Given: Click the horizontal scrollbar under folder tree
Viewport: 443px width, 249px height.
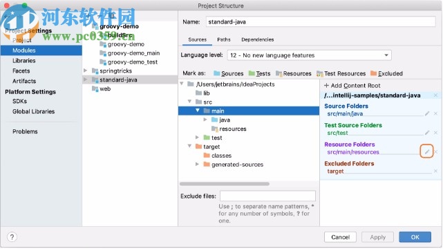Looking at the screenshot, I should pos(225,184).
